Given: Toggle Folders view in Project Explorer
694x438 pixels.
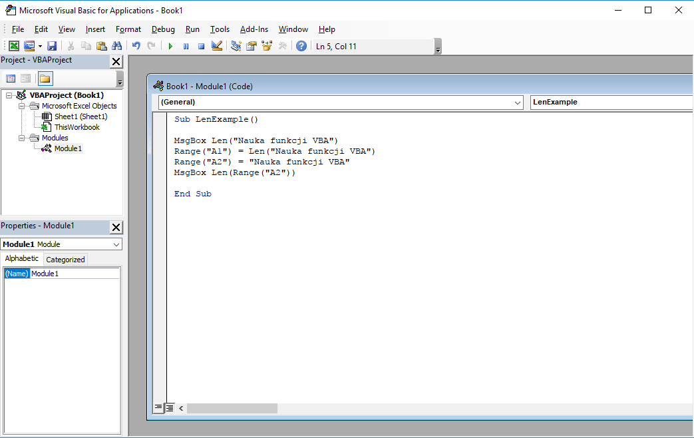Looking at the screenshot, I should 45,78.
